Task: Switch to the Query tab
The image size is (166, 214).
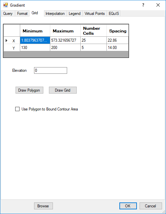Action: [x=8, y=14]
